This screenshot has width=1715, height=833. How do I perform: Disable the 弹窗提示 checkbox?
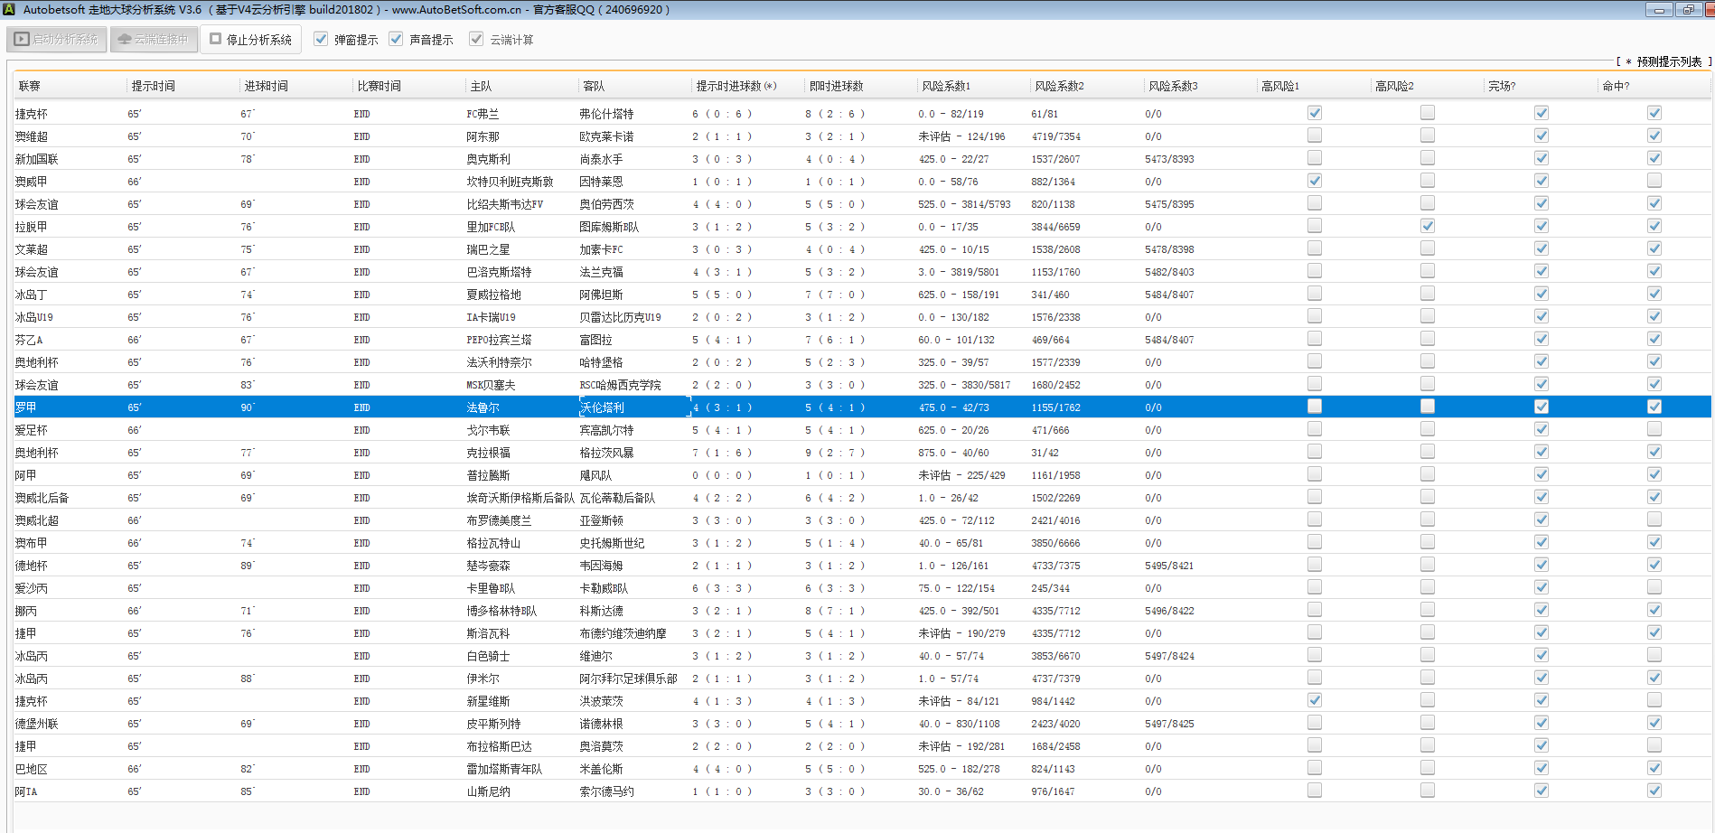point(321,40)
